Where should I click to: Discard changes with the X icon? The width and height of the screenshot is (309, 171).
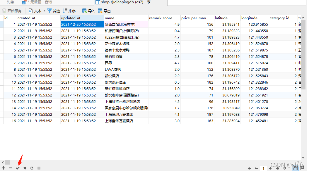click(x=25, y=168)
